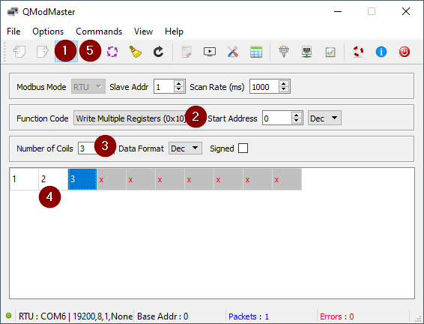Decrease Scan Rate with the down arrow
The image size is (424, 324).
point(284,89)
